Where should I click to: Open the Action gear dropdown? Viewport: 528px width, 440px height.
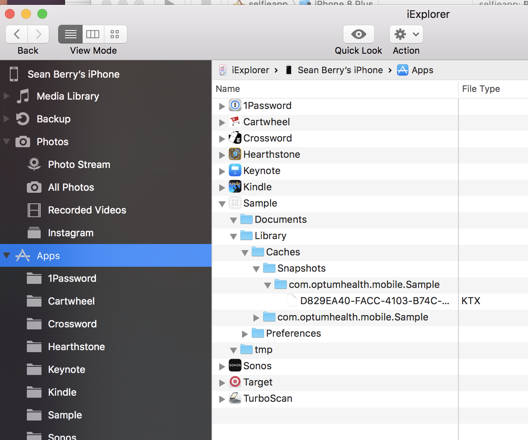[x=406, y=34]
